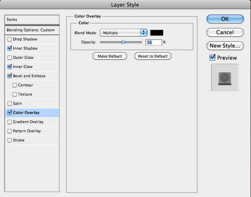Click the Blend Mode dropdown arrows

click(143, 33)
